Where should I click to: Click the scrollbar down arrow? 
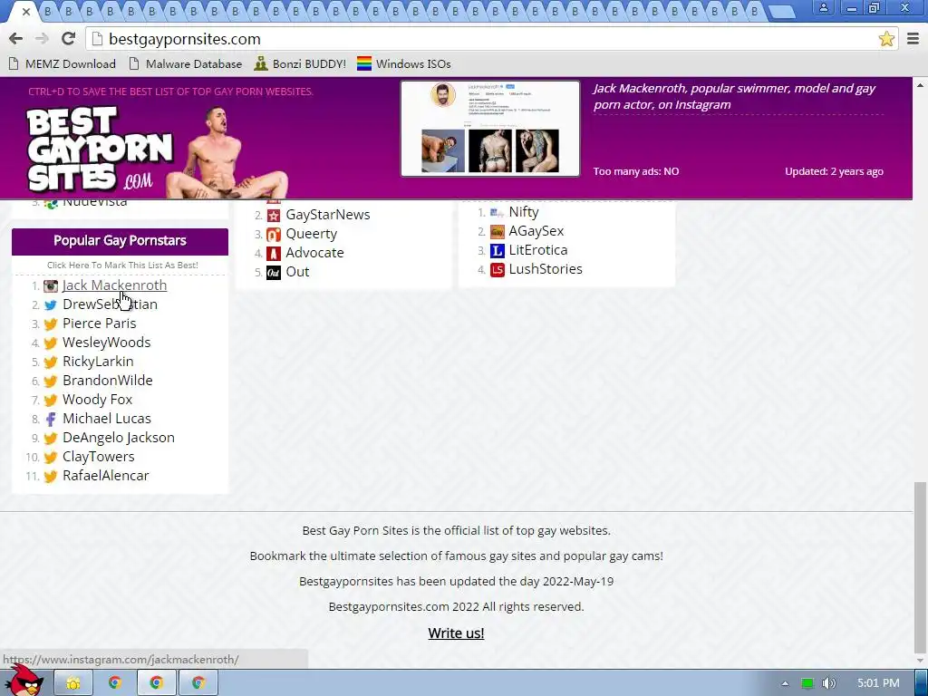point(921,660)
